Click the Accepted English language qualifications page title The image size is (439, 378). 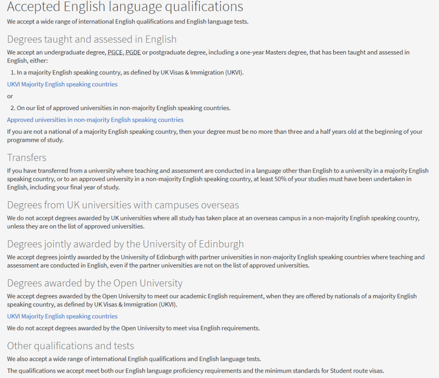pos(125,7)
